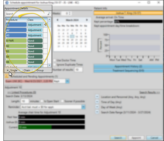Click the magnifier icon in the procedure search box
The image size is (164, 141).
(49, 14)
